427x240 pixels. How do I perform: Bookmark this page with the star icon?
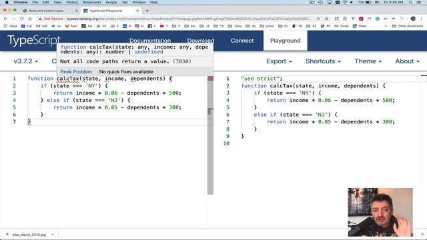(x=326, y=19)
